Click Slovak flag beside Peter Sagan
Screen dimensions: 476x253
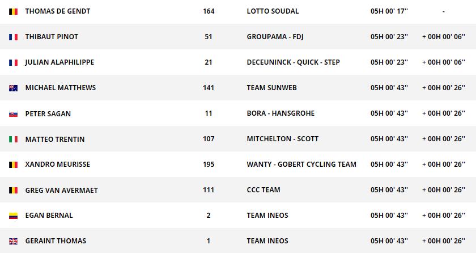[13, 113]
